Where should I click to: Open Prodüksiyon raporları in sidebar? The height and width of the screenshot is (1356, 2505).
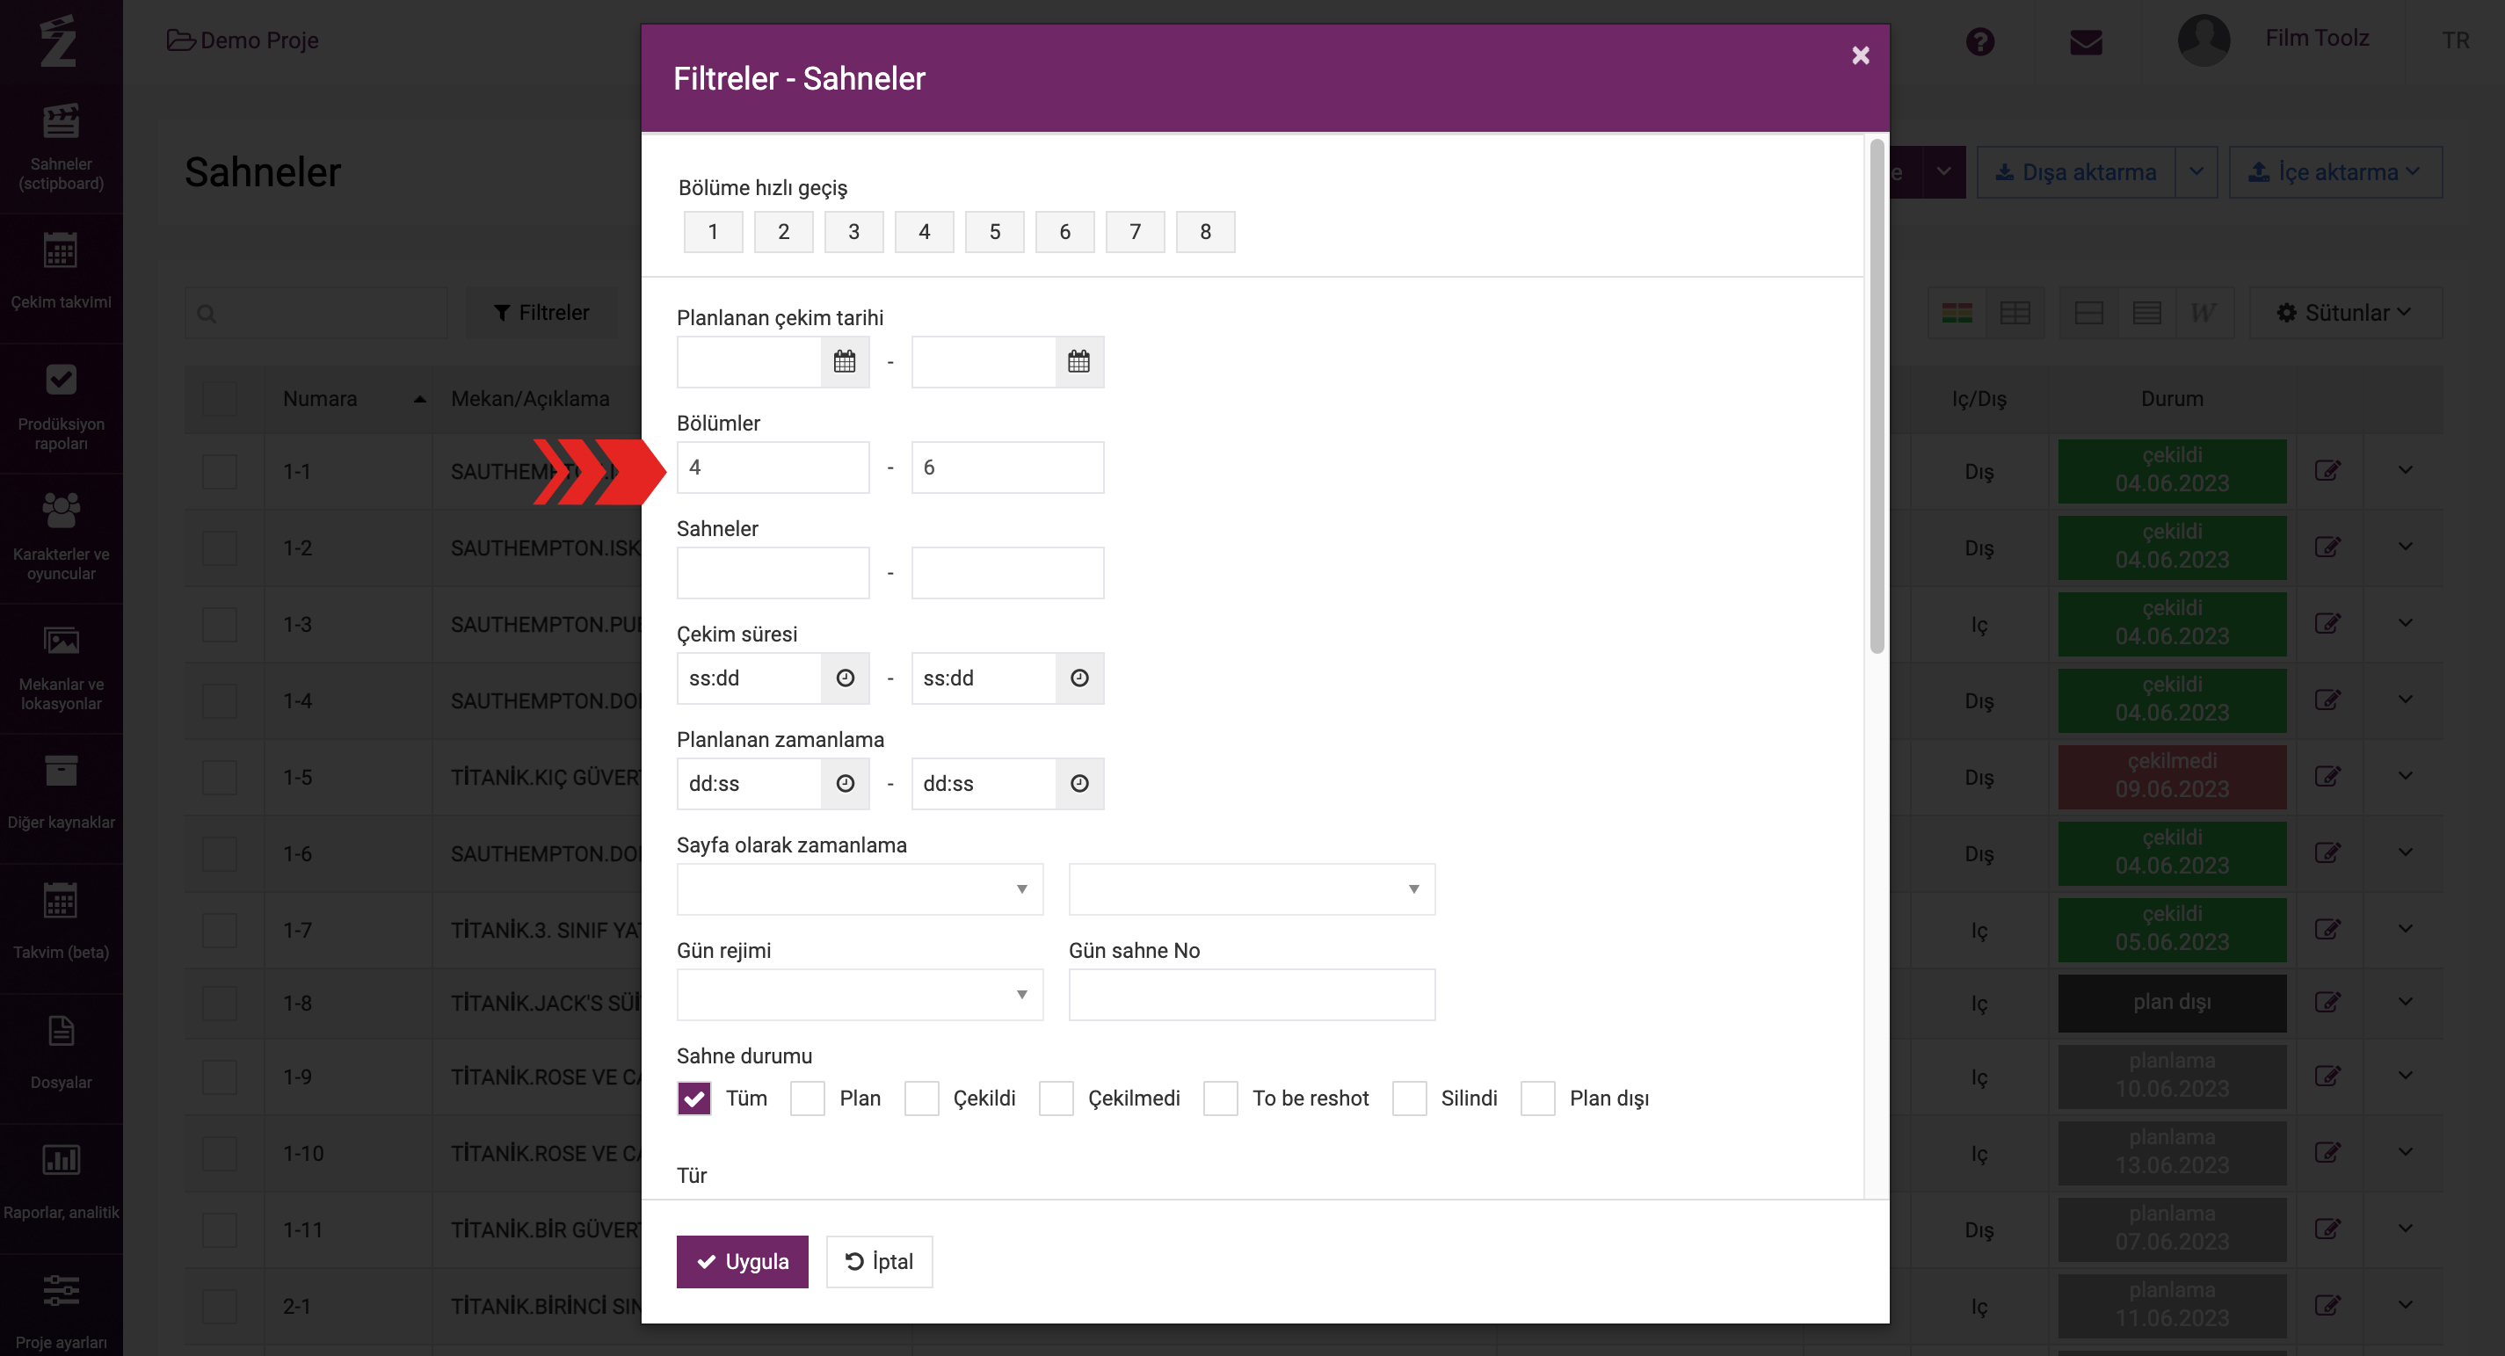coord(62,406)
